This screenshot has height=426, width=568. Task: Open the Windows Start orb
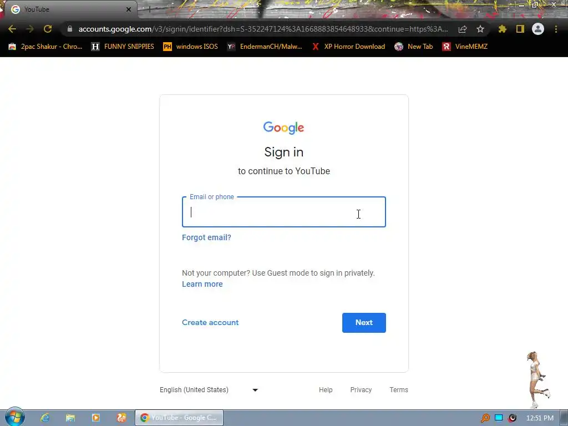15,417
